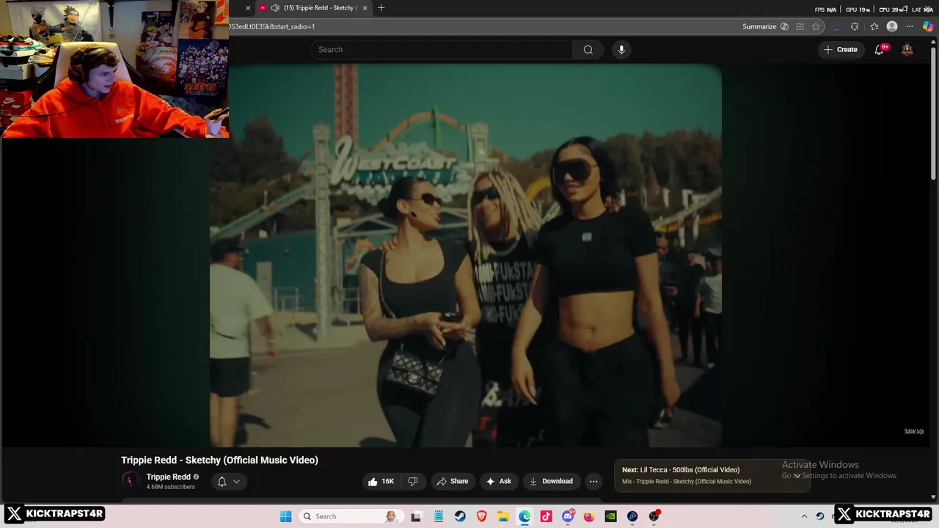Open YouTube notifications bell
939x528 pixels.
(x=879, y=49)
